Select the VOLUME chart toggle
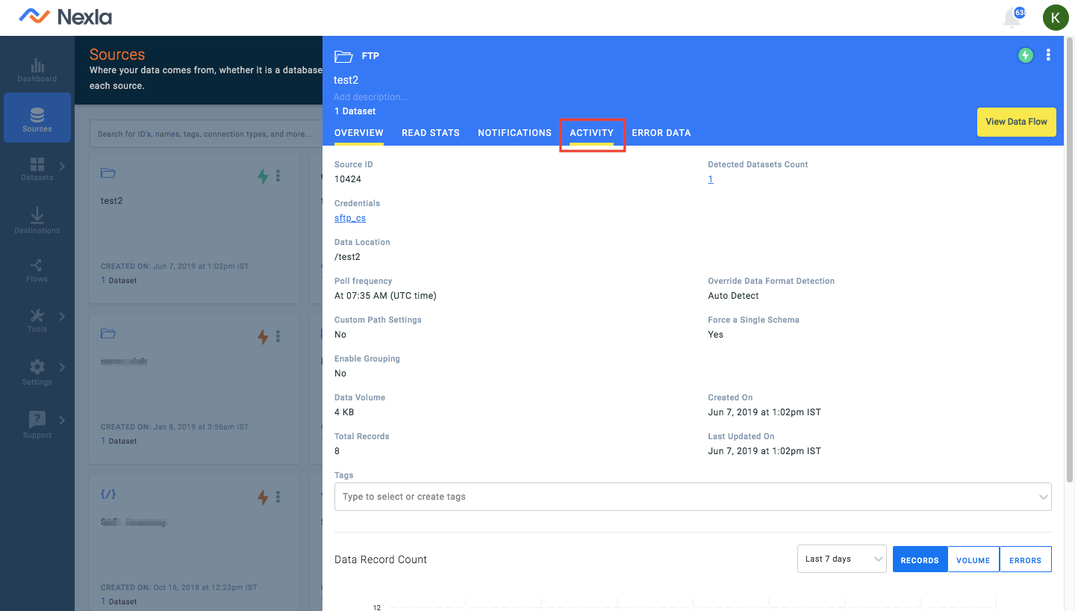 973,559
